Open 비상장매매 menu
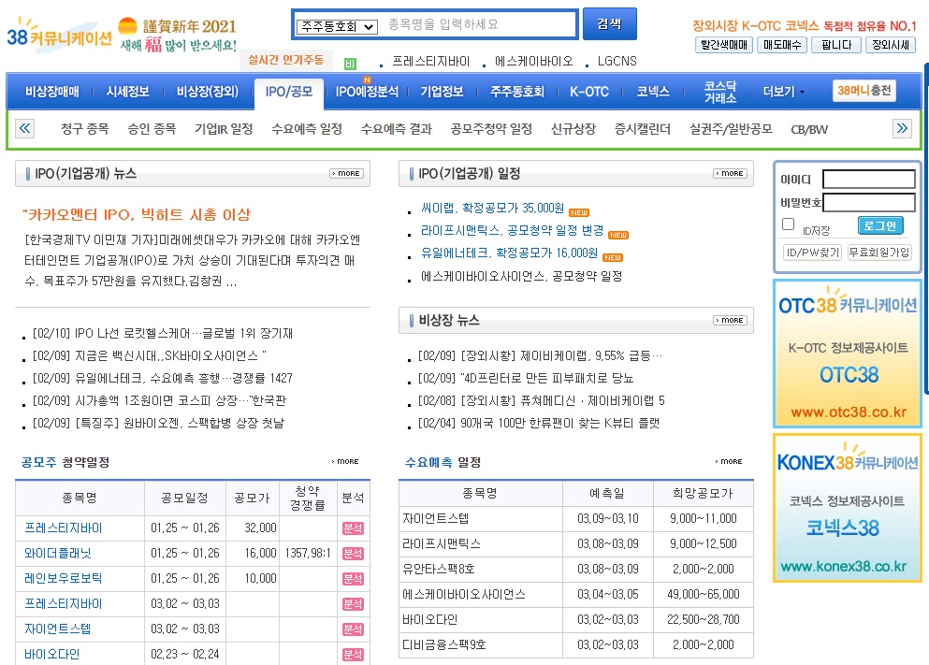This screenshot has height=665, width=929. (52, 92)
